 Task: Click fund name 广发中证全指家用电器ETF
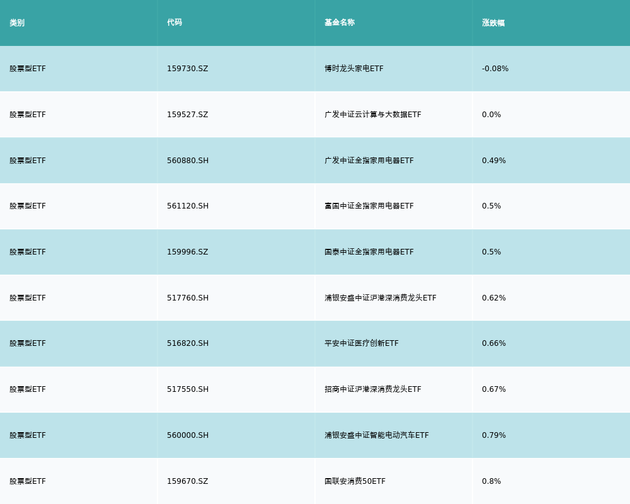[369, 161]
